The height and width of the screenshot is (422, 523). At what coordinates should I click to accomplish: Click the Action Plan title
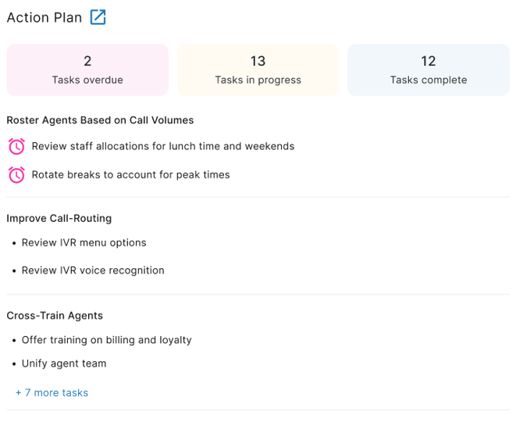(44, 17)
